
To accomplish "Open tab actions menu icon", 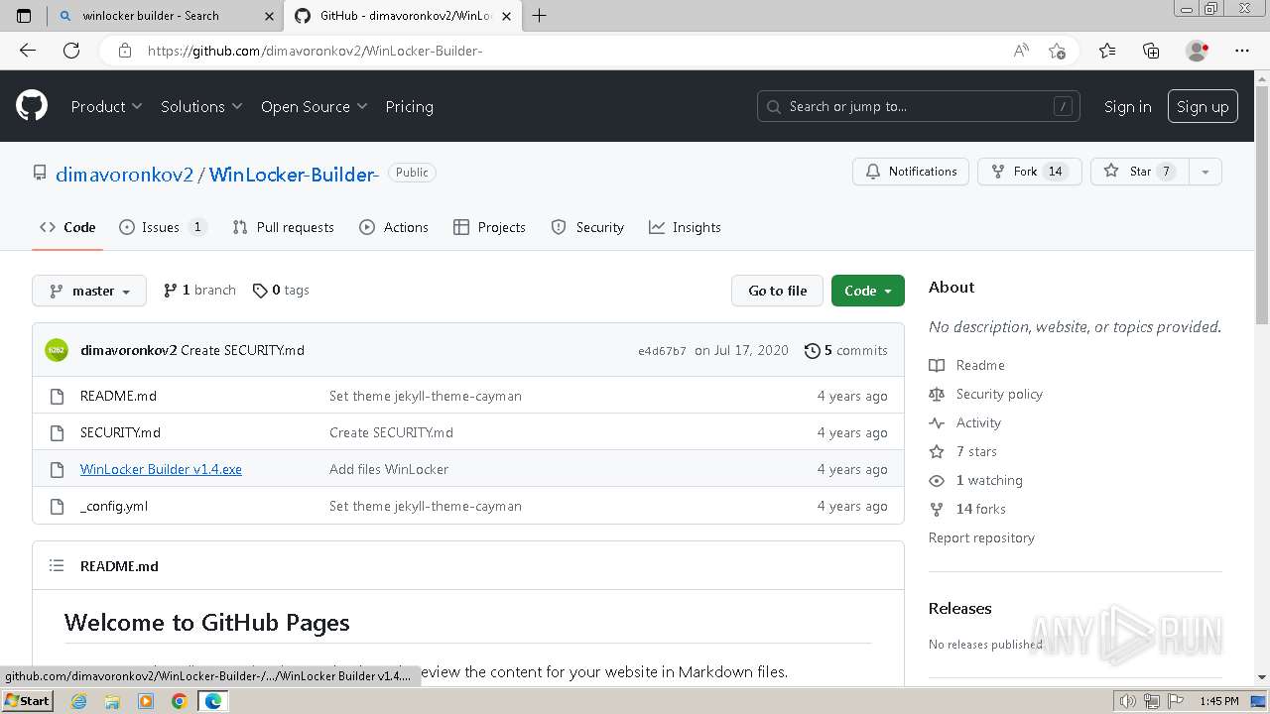I will (x=25, y=15).
